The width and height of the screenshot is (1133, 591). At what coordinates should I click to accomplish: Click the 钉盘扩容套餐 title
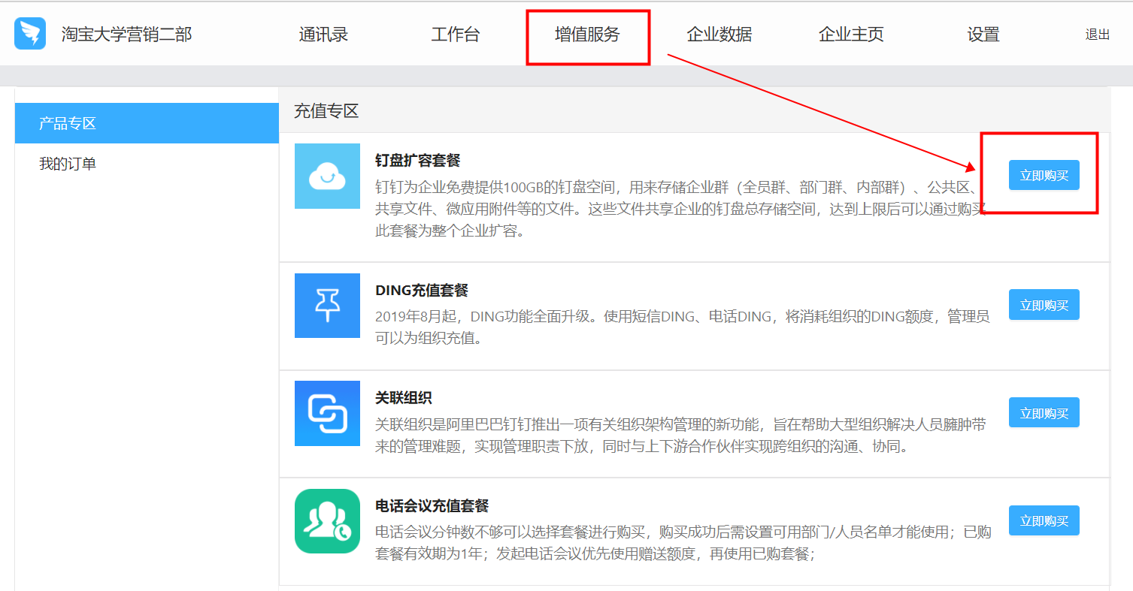point(417,161)
